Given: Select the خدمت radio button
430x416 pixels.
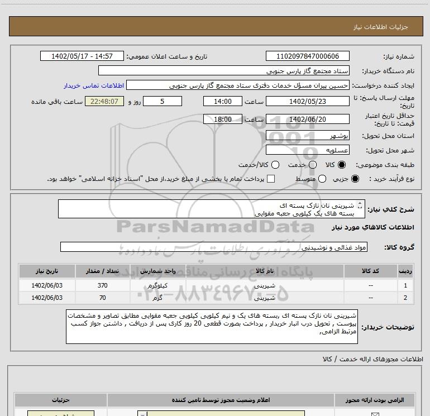Looking at the screenshot, I should [313, 165].
